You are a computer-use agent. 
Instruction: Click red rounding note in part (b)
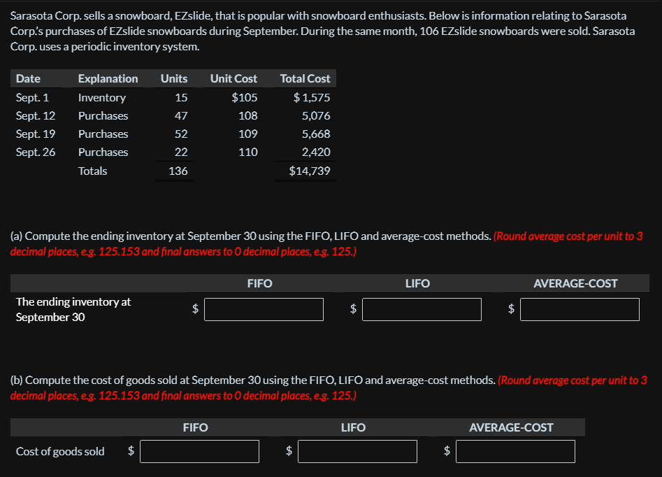coord(329,388)
